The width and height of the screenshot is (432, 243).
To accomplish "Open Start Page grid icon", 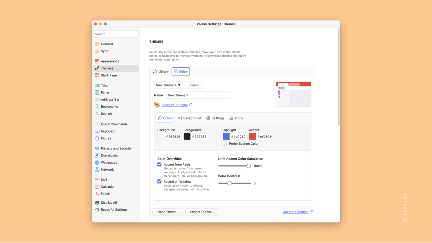I will [97, 75].
